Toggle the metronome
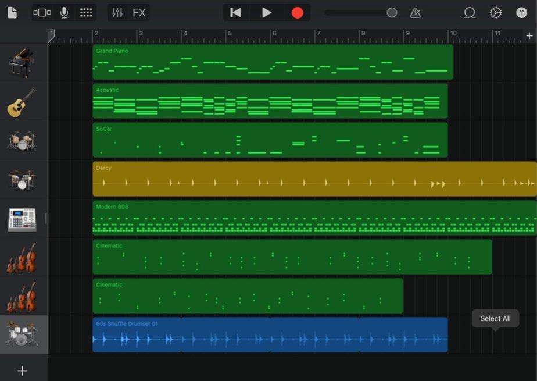The width and height of the screenshot is (537, 381). point(415,13)
